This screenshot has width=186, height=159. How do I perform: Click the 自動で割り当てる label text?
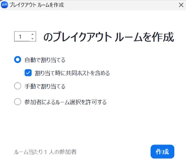point(45,60)
